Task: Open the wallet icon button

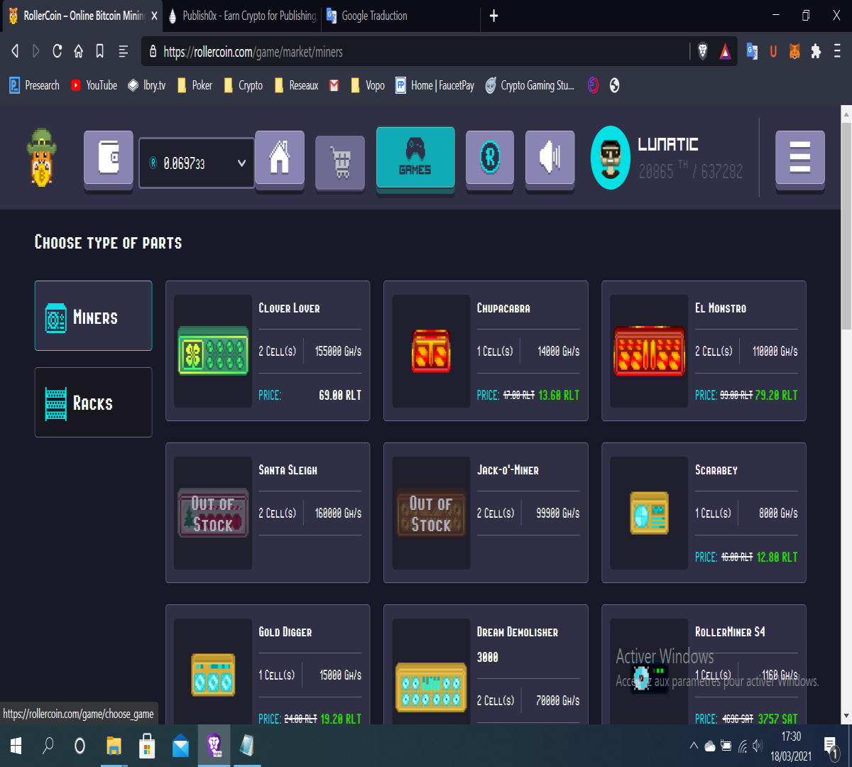Action: pyautogui.click(x=109, y=158)
